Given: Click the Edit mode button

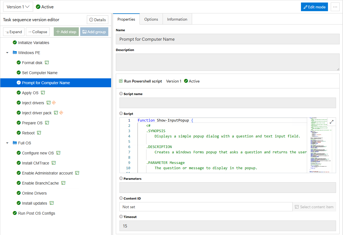Looking at the screenshot, I should click(x=314, y=7).
